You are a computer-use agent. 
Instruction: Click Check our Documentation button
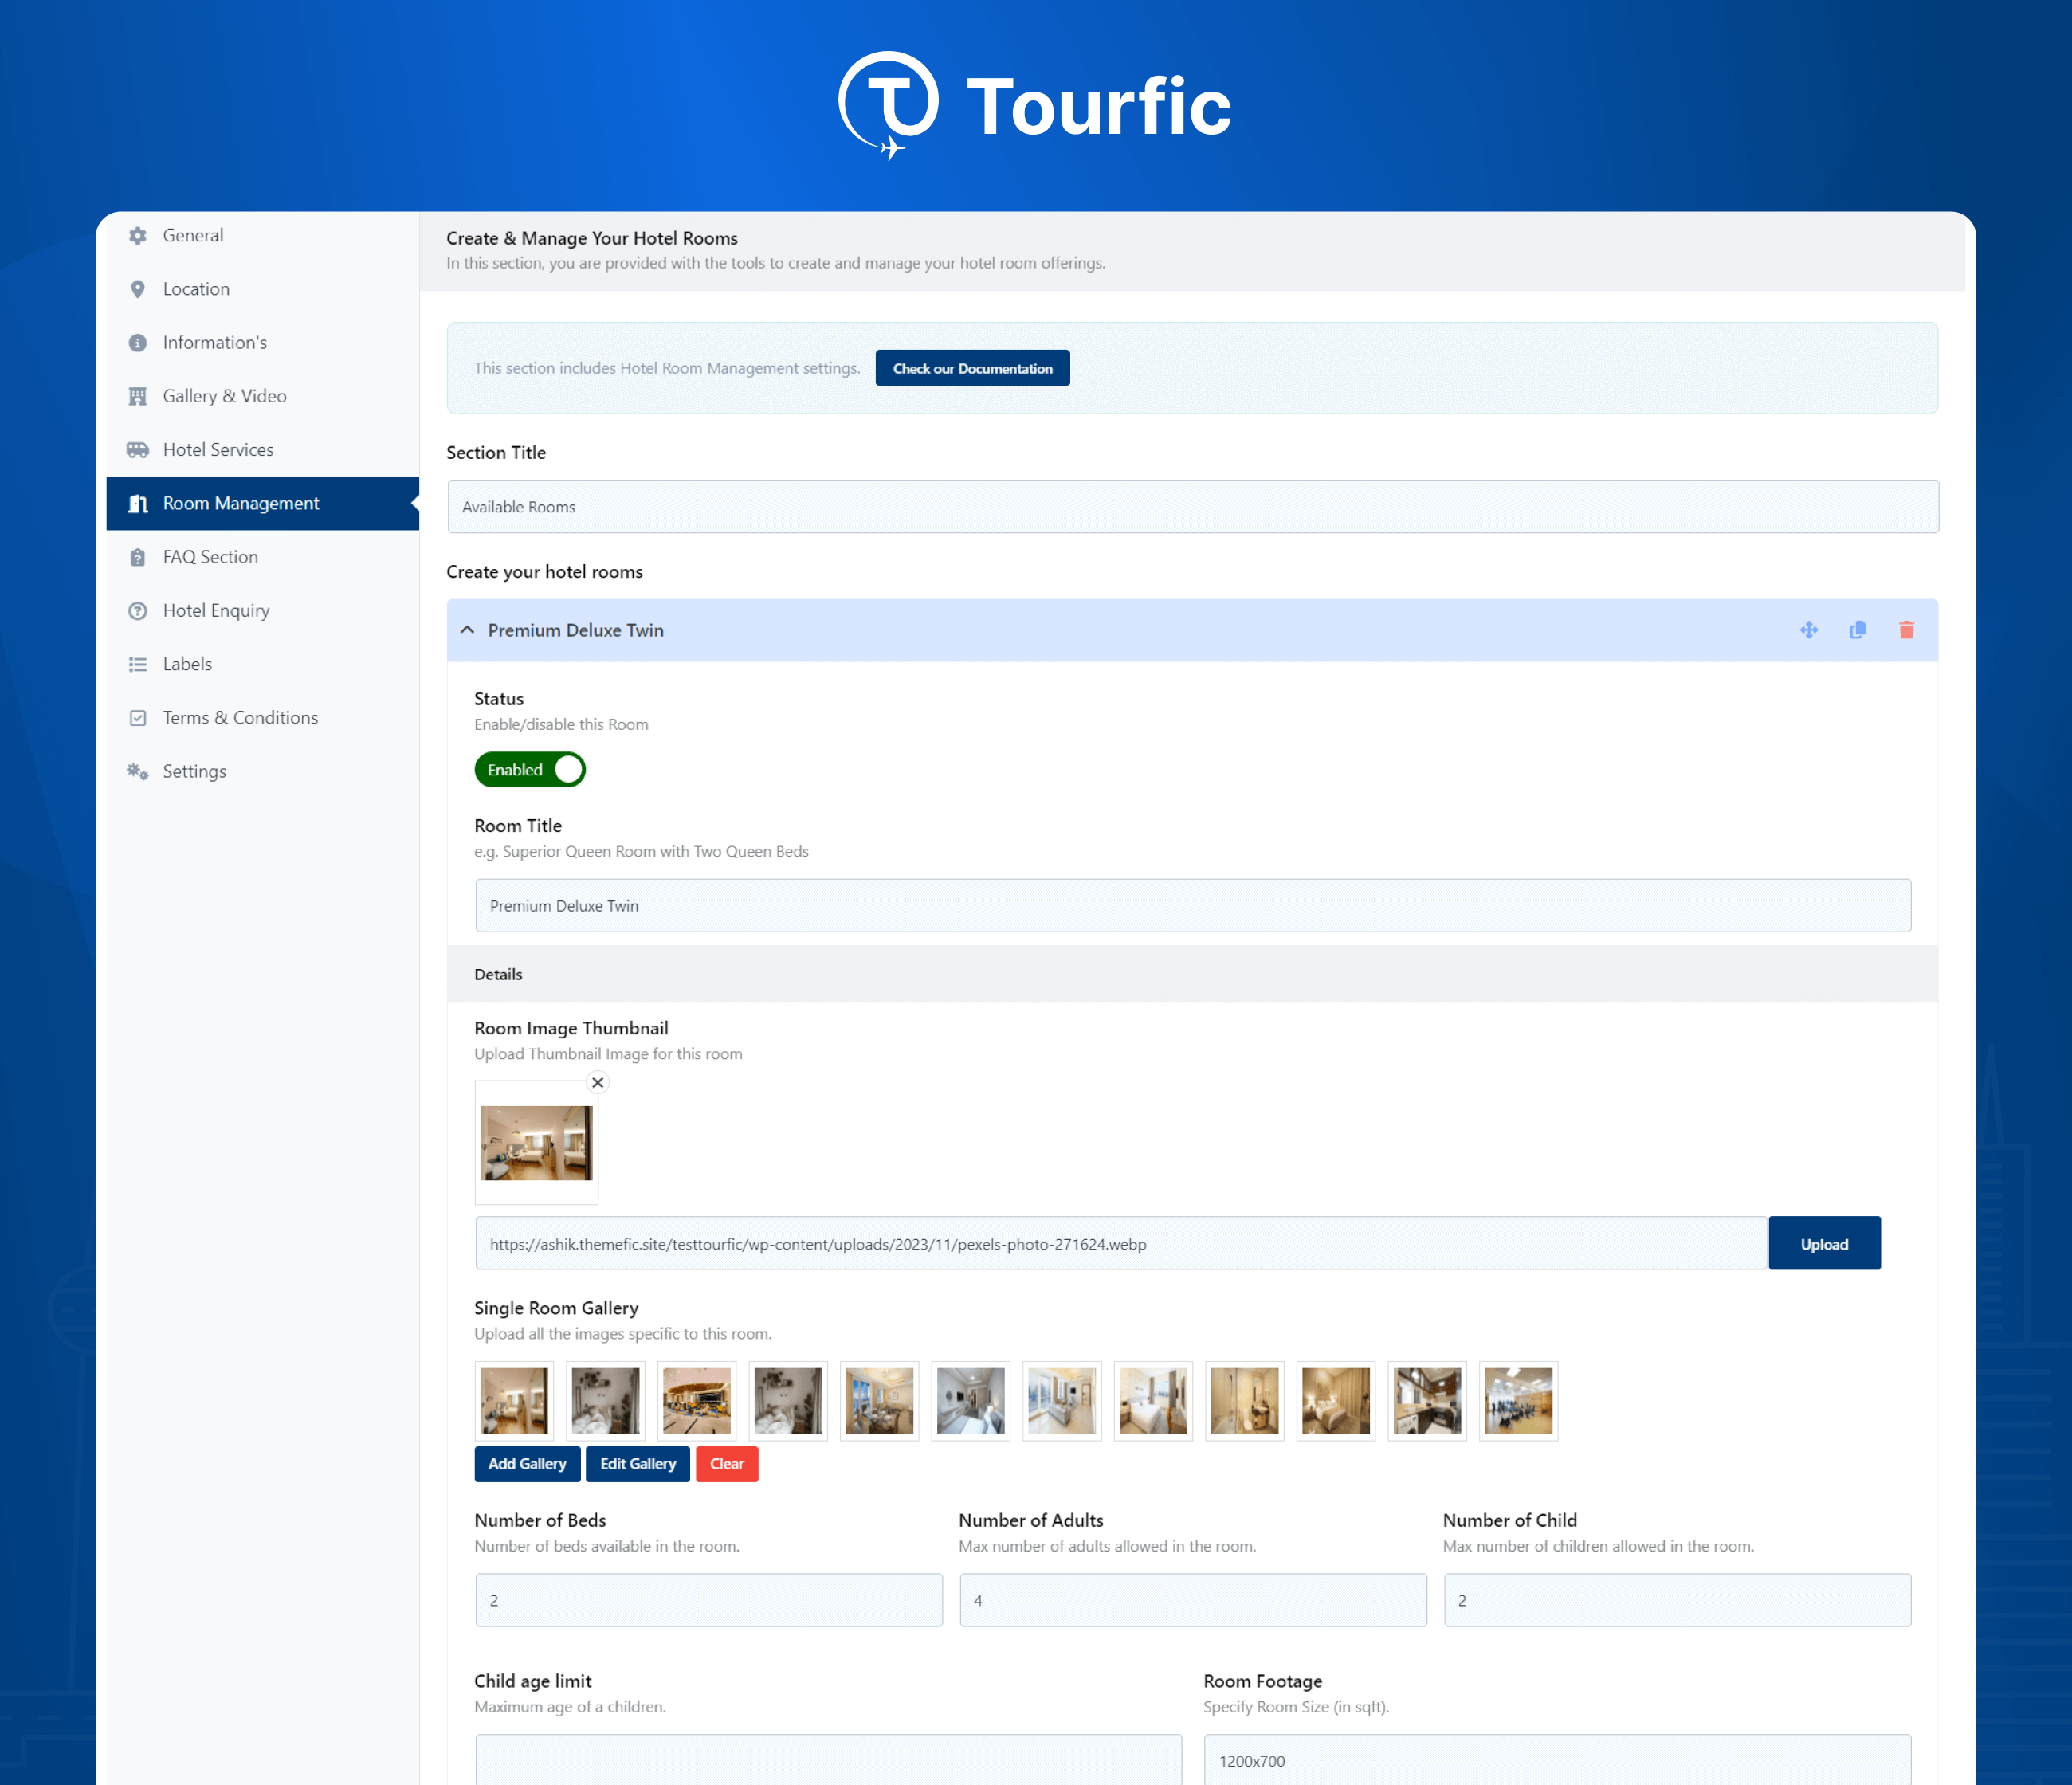pyautogui.click(x=972, y=368)
